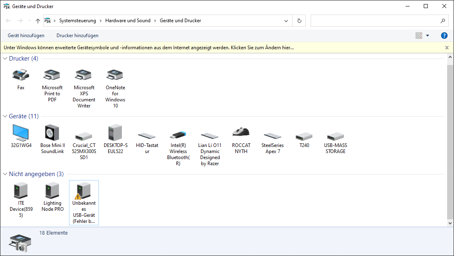Collapse the Nicht angegeben (3) group
454x256 pixels.
[5, 174]
